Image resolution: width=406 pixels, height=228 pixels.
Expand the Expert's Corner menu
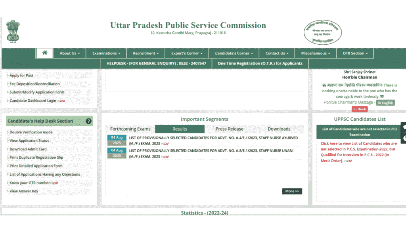(x=187, y=53)
